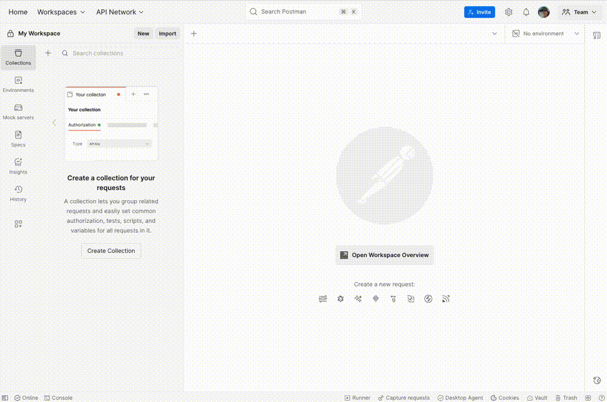Open the Mock servers panel

[x=18, y=111]
